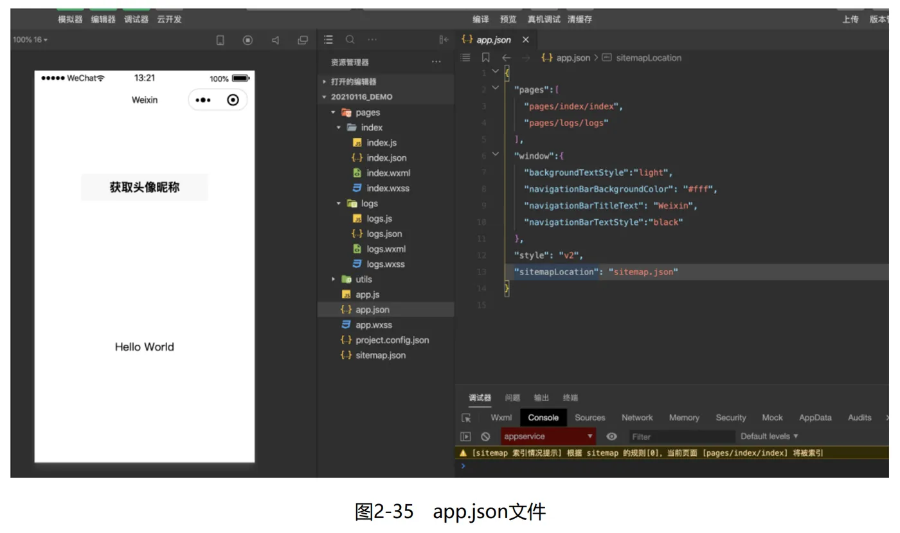Viewport: 900px width, 533px height.
Task: Click the bookmark icon in the breadcrumb bar
Action: [486, 57]
